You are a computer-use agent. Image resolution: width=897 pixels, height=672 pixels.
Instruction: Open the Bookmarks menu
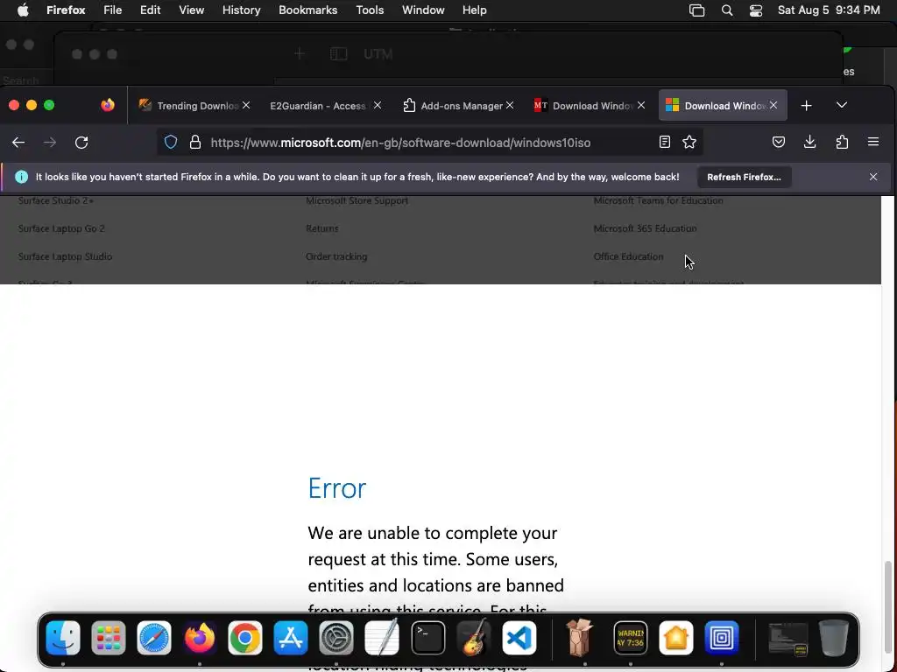point(307,10)
